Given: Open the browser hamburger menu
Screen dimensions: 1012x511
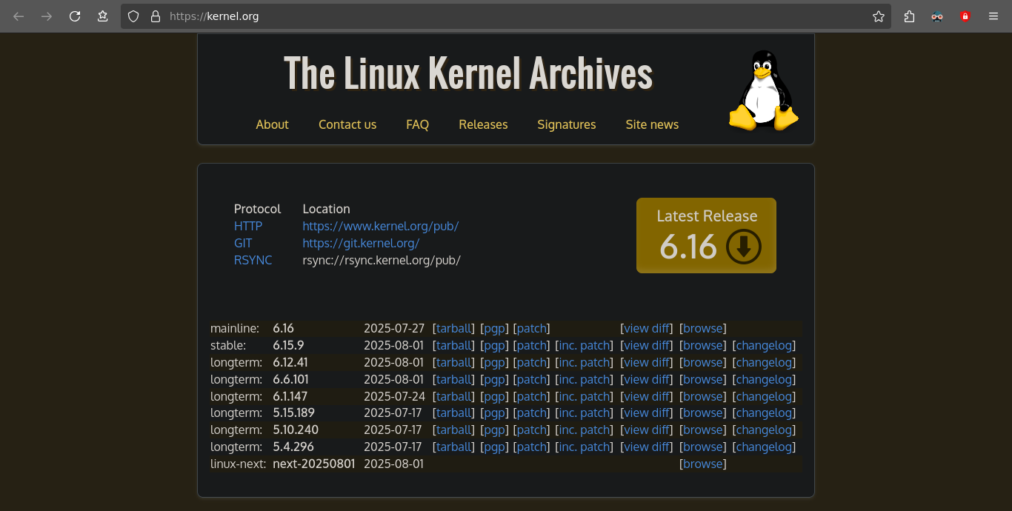Looking at the screenshot, I should (993, 16).
